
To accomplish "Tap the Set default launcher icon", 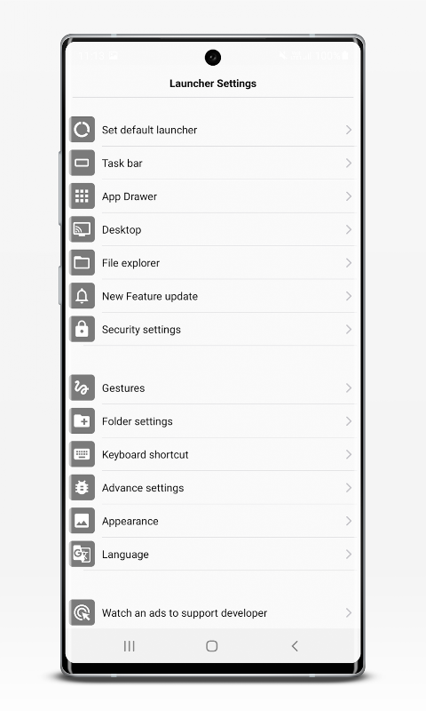I will pyautogui.click(x=82, y=130).
